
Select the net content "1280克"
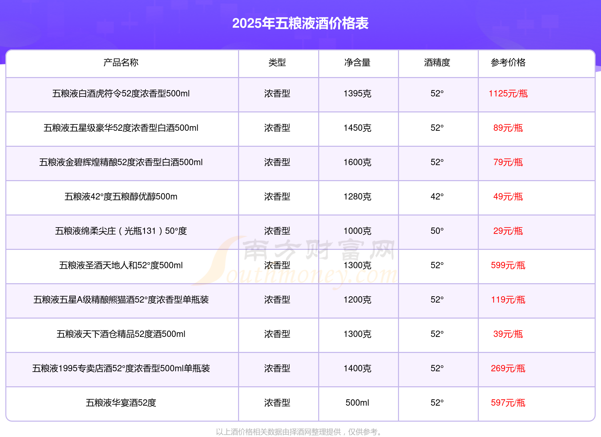[357, 196]
